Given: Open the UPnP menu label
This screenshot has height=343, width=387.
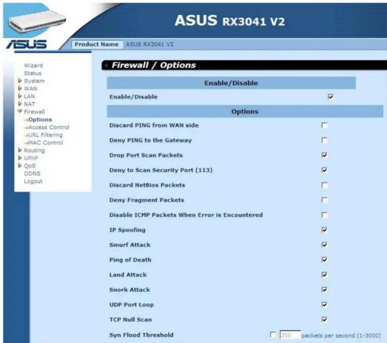Looking at the screenshot, I should click(x=31, y=158).
